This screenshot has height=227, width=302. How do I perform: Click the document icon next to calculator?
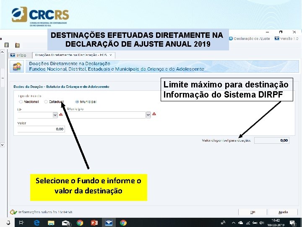tap(18, 45)
